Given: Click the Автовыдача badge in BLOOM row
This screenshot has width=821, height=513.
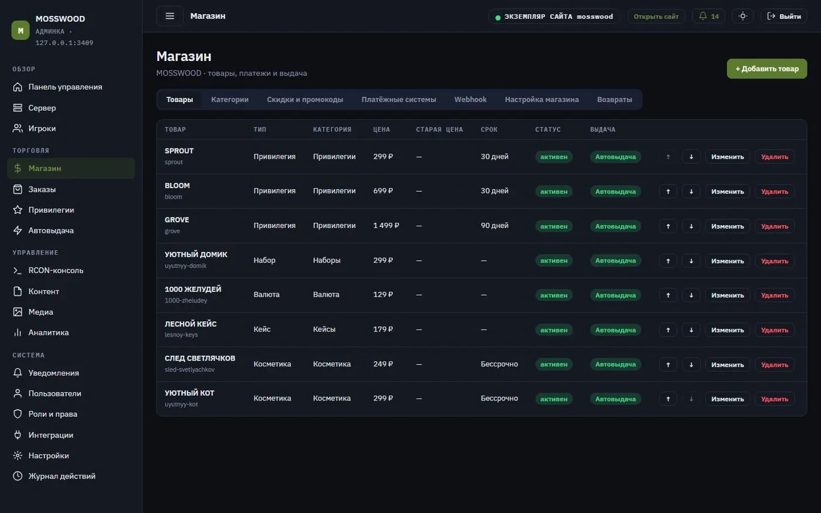Looking at the screenshot, I should point(615,192).
